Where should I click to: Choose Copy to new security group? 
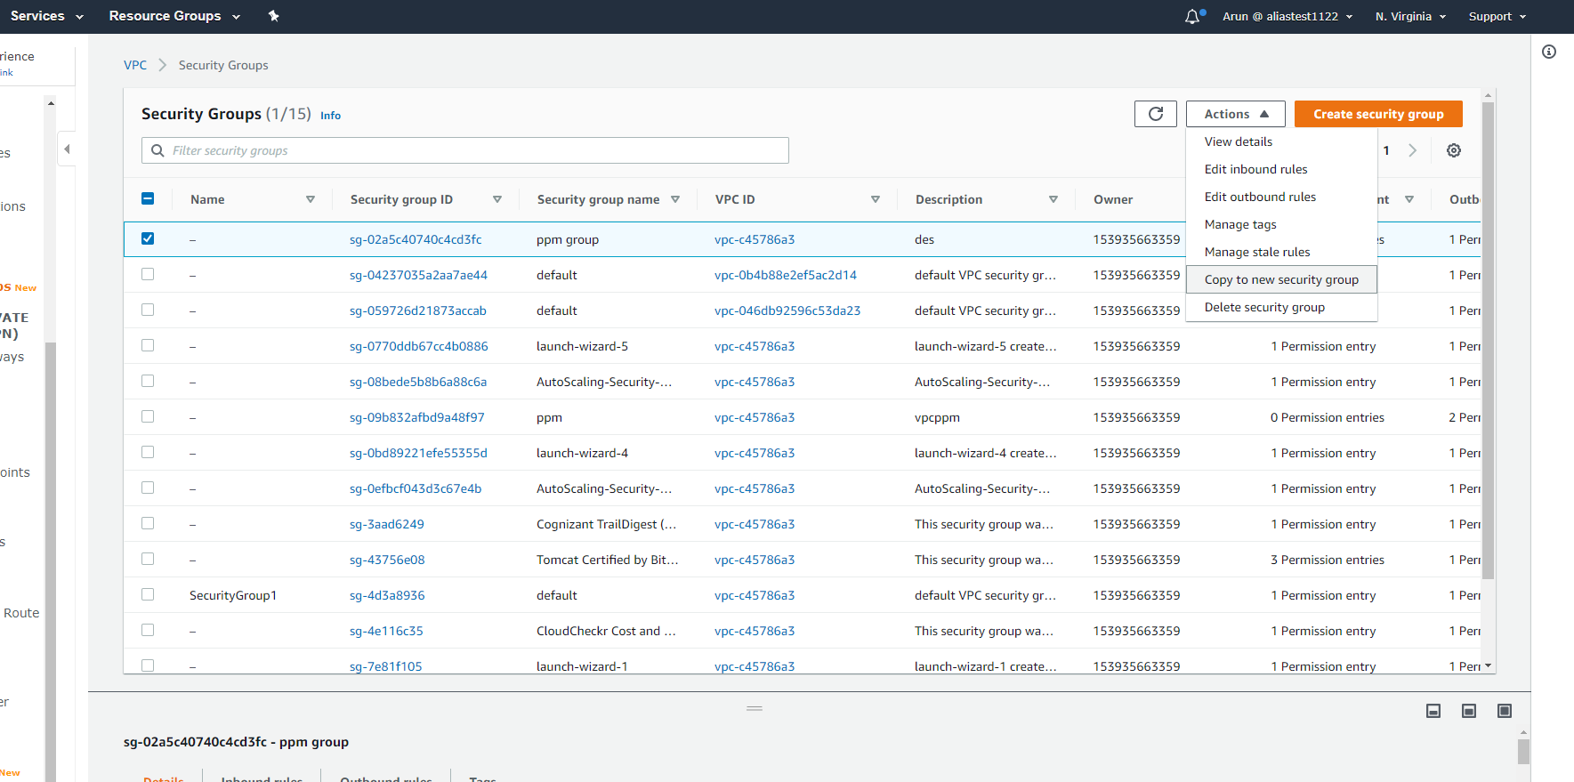click(x=1280, y=279)
